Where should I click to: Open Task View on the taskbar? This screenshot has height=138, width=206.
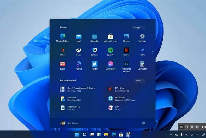click(x=92, y=134)
